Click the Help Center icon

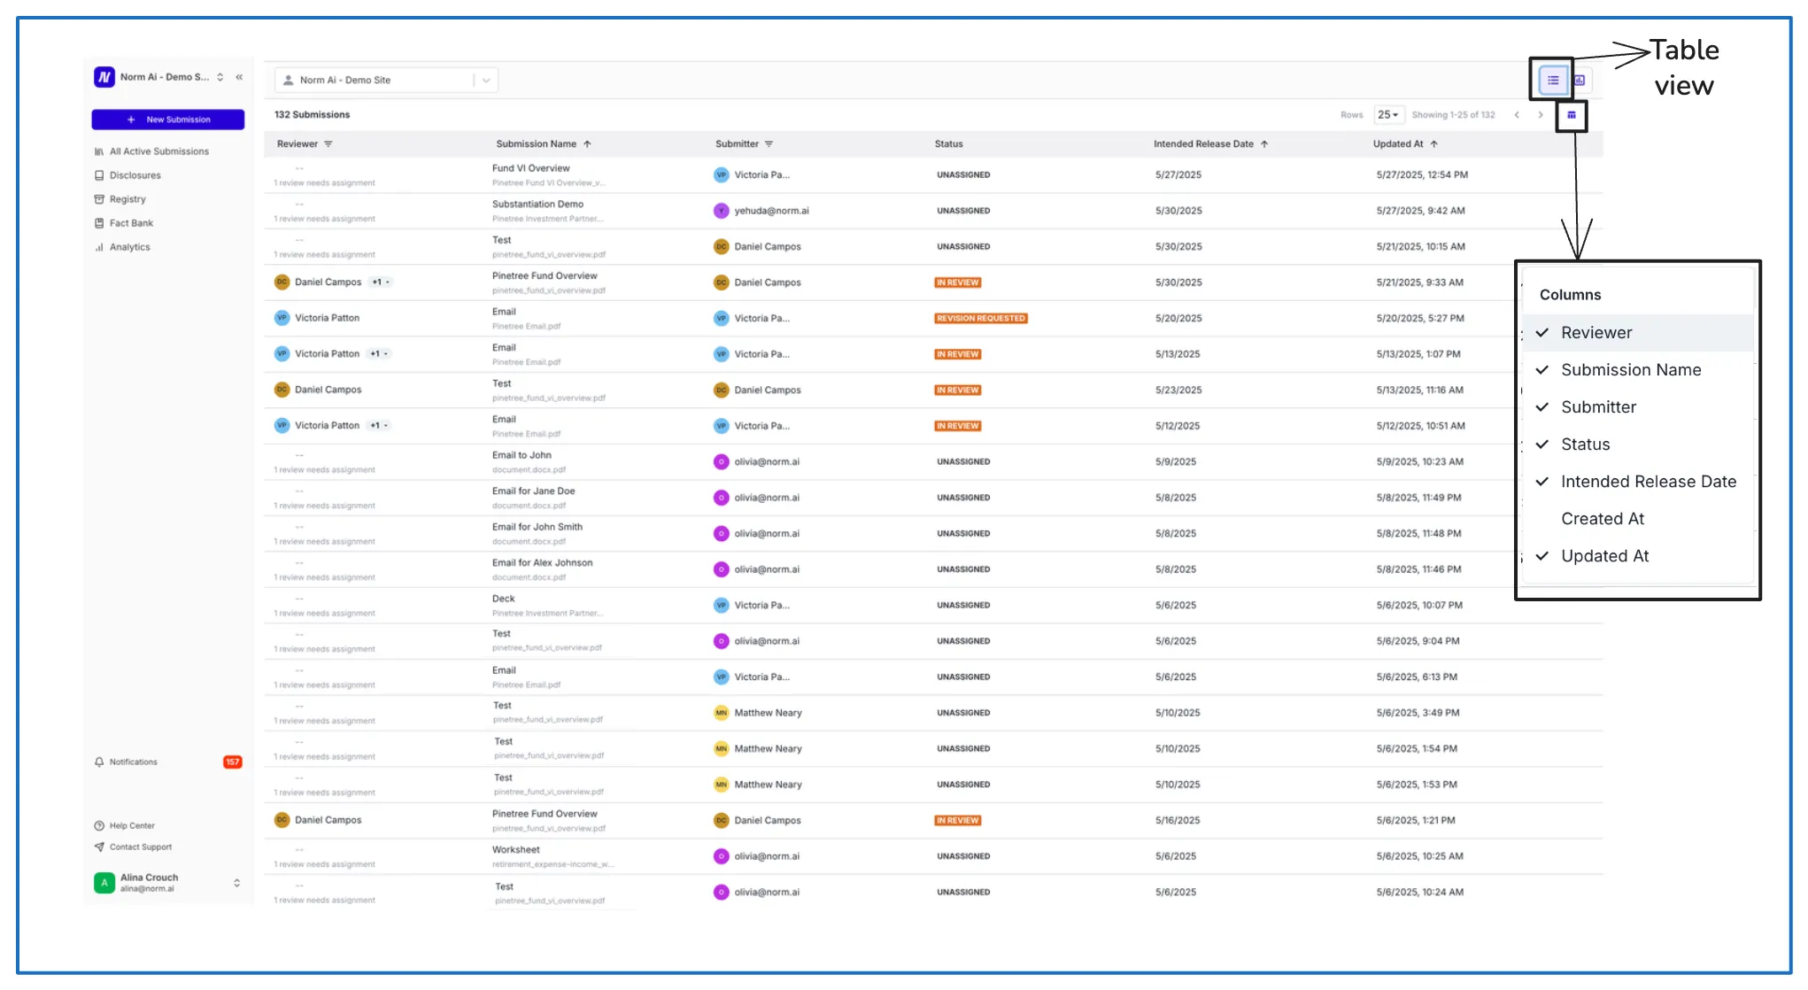point(99,825)
